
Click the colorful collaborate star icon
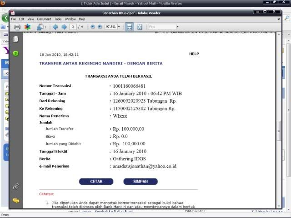27,27
